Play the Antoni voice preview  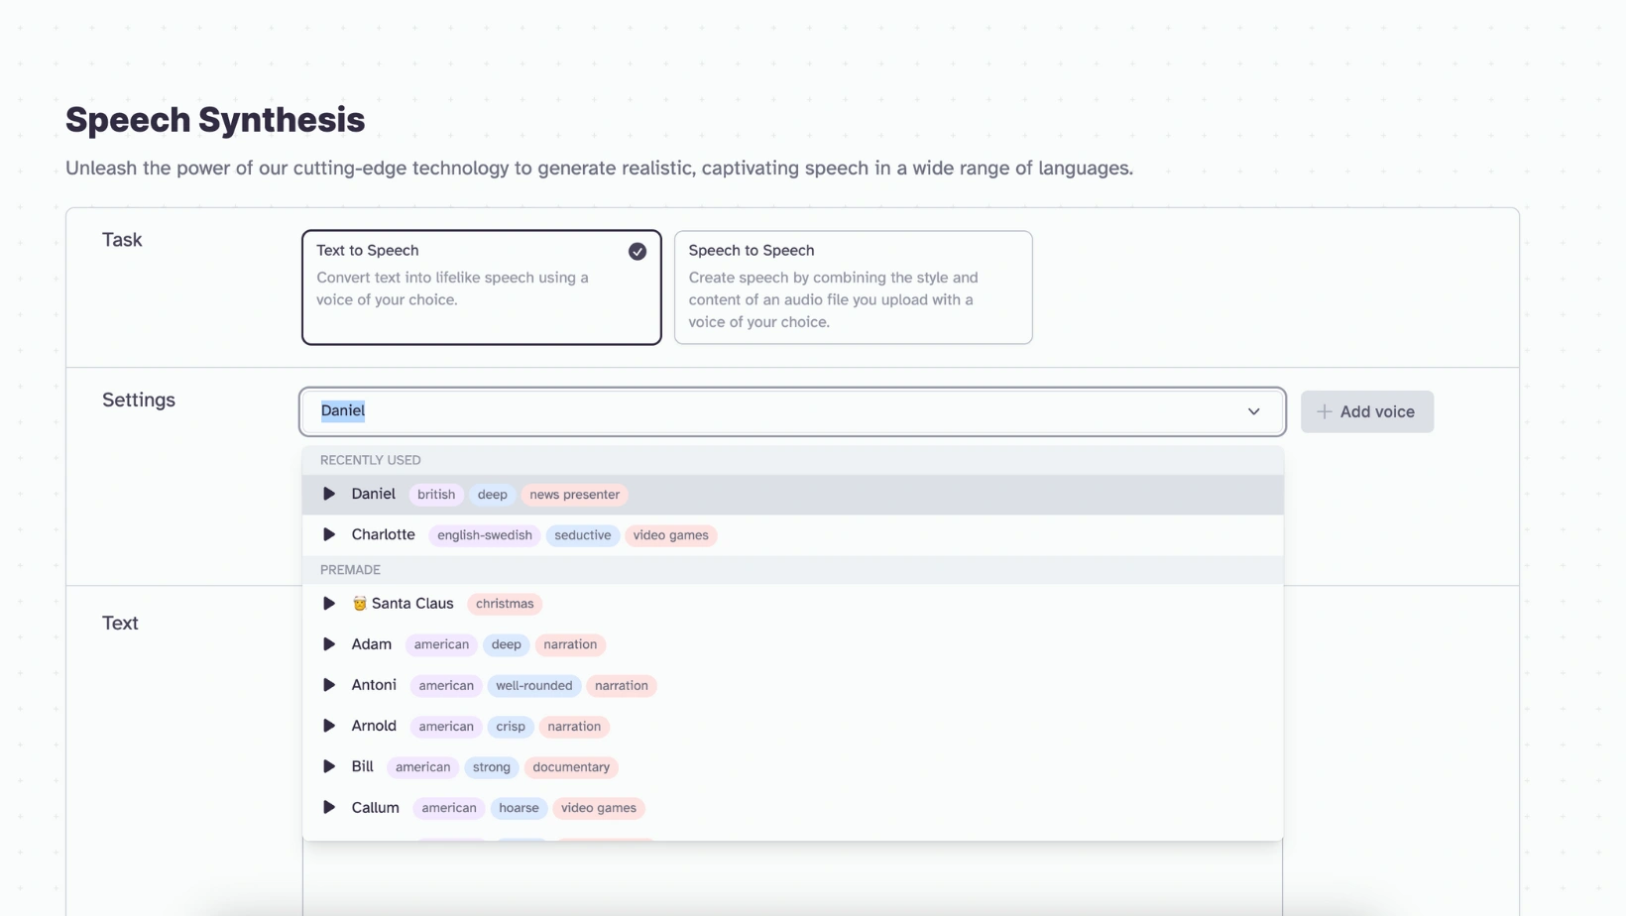point(329,685)
